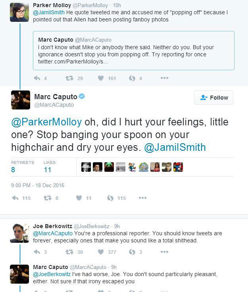Open the @JamilSmith mention in main tweet
The height and width of the screenshot is (292, 248).
coord(175,148)
